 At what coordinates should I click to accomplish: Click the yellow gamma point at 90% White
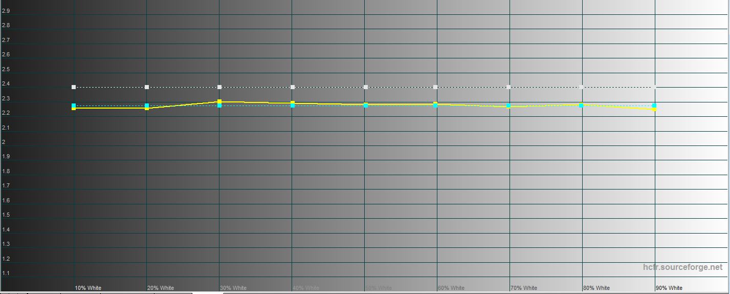654,109
